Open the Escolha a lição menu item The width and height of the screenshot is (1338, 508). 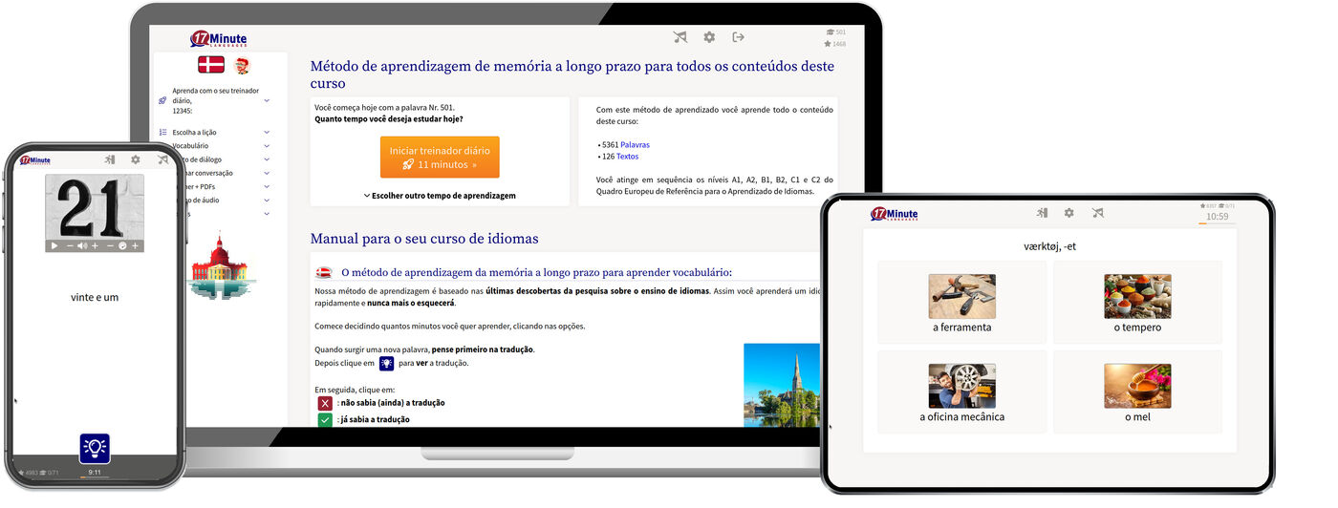[x=194, y=132]
